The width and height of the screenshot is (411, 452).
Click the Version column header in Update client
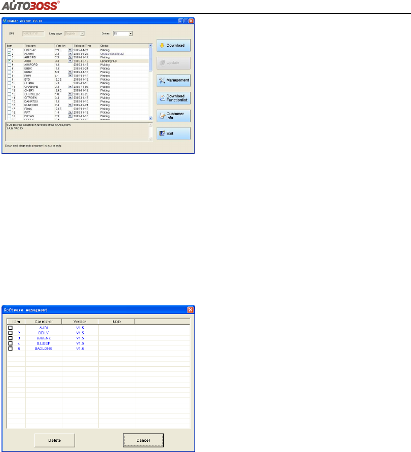pyautogui.click(x=63, y=46)
